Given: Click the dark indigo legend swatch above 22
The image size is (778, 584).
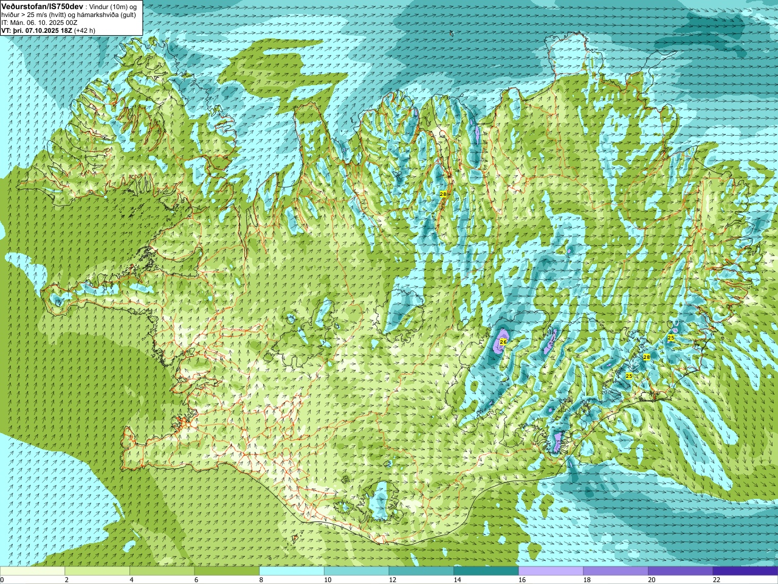Looking at the screenshot, I should coord(745,571).
